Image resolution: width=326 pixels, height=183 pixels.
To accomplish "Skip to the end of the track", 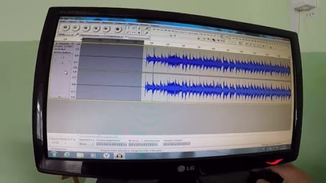I will pyautogui.click(x=106, y=29).
